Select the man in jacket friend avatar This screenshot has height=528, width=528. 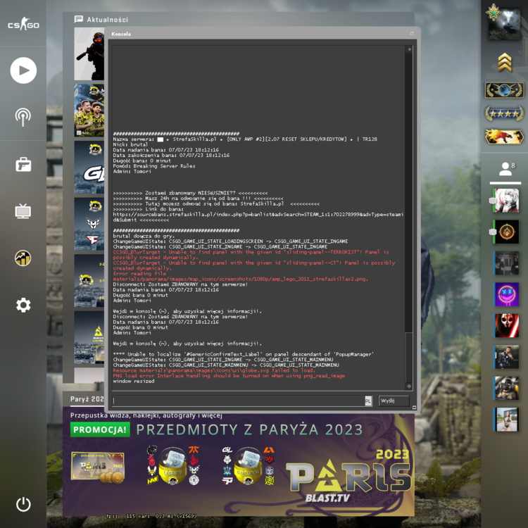(506, 357)
